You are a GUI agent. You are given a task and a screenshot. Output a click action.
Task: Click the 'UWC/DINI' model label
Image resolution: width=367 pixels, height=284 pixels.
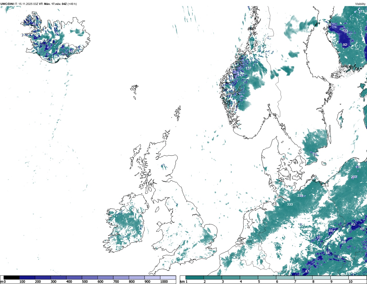[7, 4]
